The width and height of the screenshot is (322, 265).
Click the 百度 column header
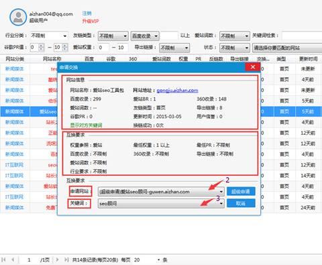[89, 59]
